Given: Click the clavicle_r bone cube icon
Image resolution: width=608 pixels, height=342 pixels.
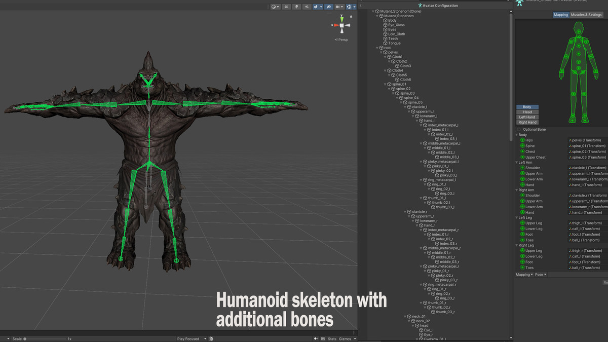Looking at the screenshot, I should pos(409,212).
